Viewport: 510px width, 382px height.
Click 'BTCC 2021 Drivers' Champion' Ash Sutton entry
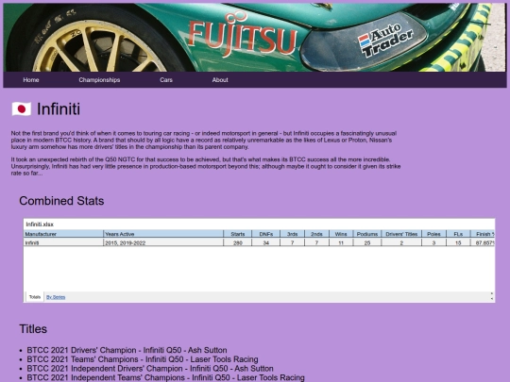(127, 350)
